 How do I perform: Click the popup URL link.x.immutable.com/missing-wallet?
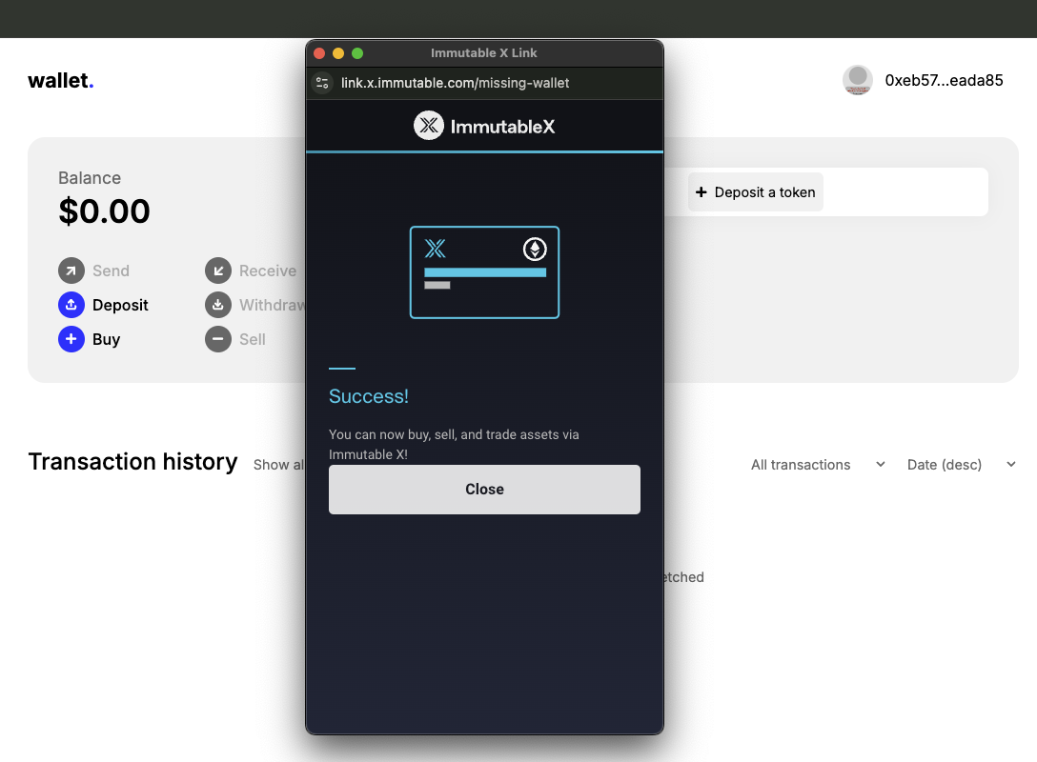click(x=455, y=83)
